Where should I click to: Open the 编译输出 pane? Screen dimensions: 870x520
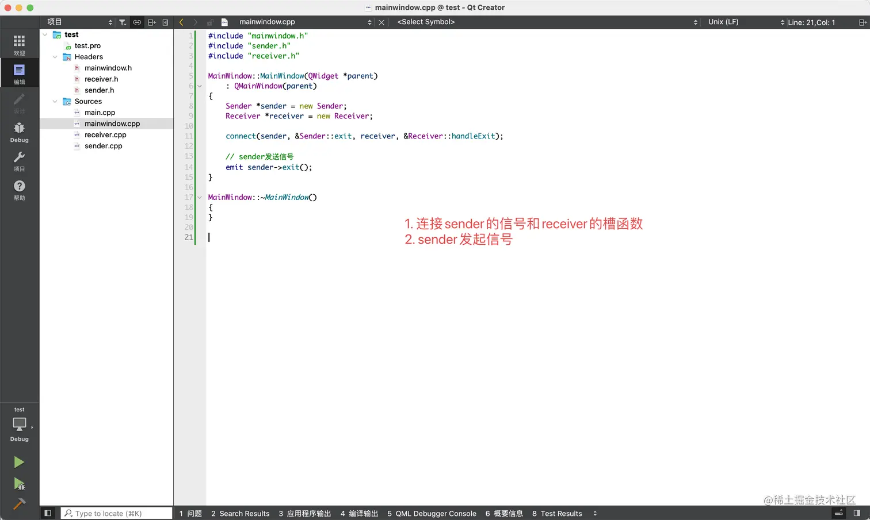(359, 514)
